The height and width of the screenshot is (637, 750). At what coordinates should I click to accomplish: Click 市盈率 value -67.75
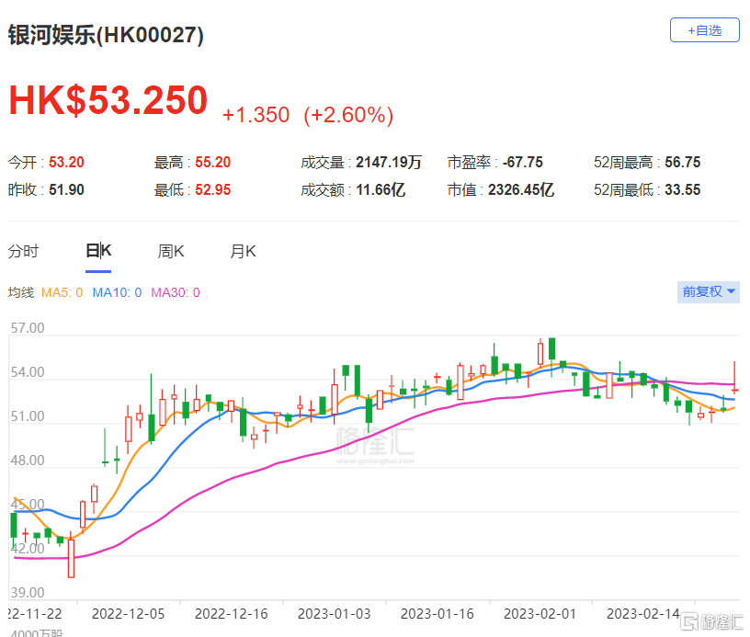pyautogui.click(x=522, y=162)
